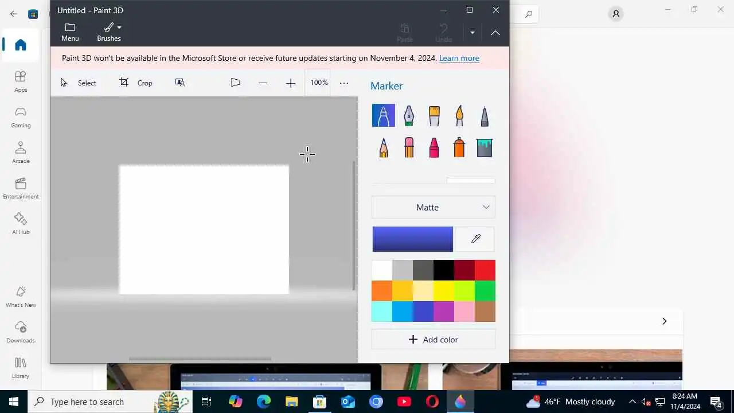Click the 100% zoom value
Viewport: 734px width, 413px height.
coord(319,83)
